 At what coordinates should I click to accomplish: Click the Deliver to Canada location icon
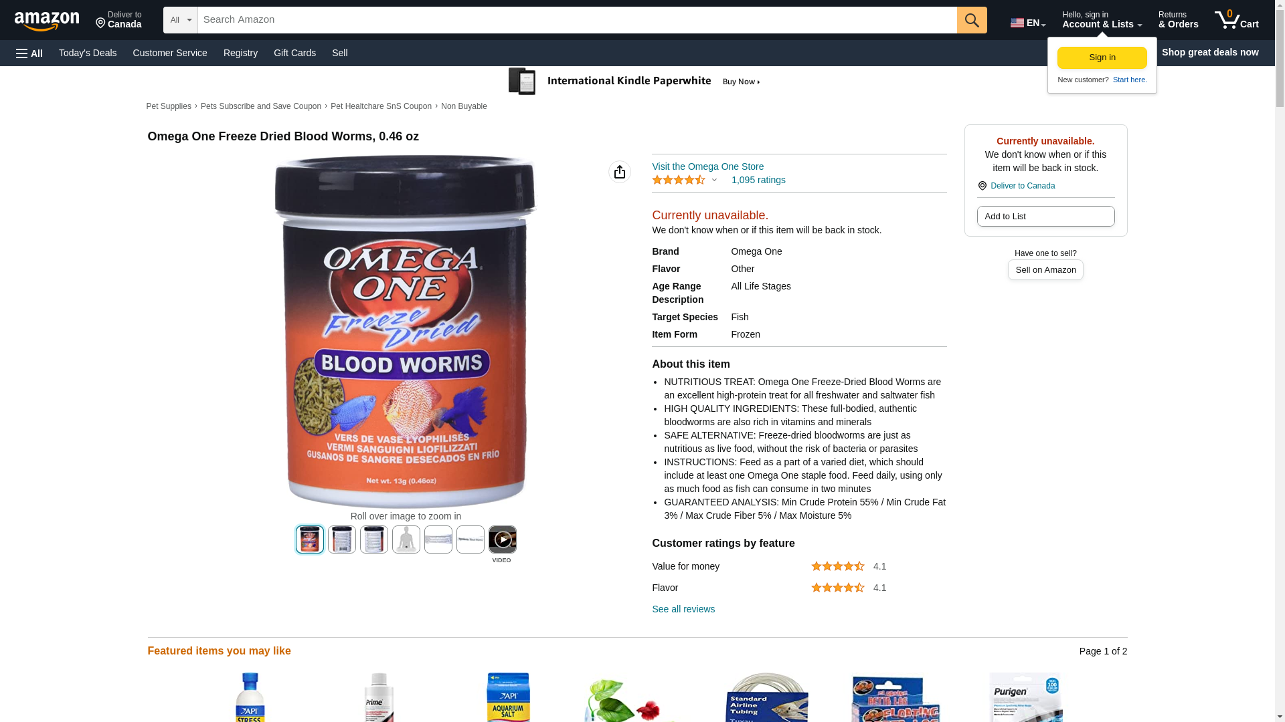982,186
